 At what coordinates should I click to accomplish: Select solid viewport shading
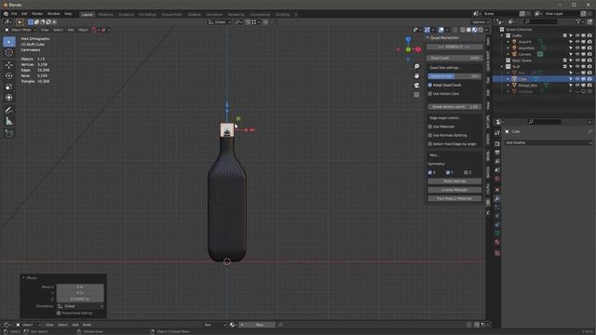coord(468,30)
